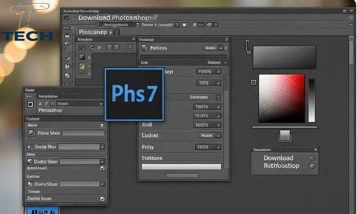Click the white Eoettone input field

click(181, 167)
